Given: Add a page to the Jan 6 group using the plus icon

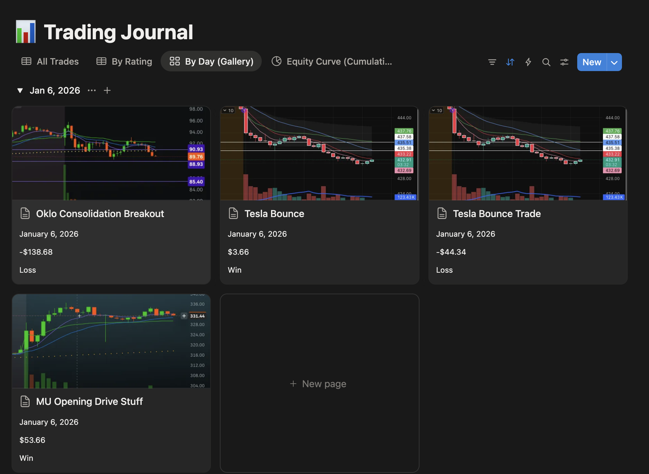Looking at the screenshot, I should tap(107, 91).
